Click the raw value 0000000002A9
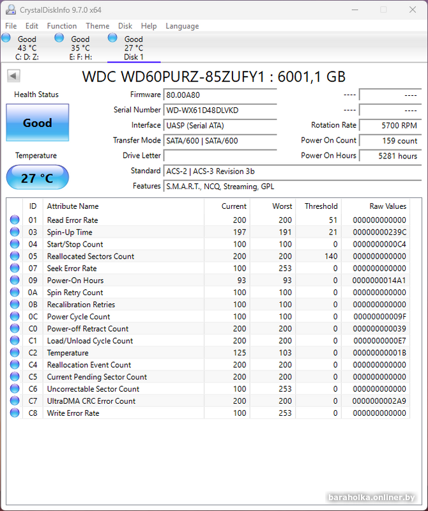 379,401
